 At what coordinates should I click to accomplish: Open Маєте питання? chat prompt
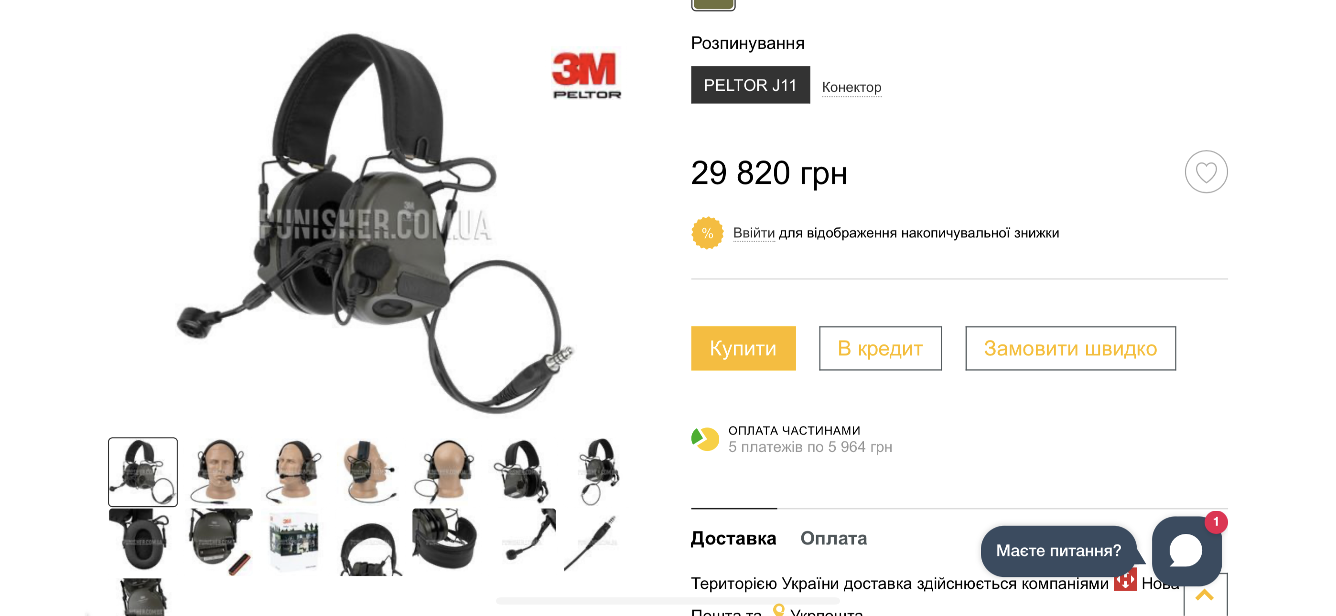(x=1058, y=550)
